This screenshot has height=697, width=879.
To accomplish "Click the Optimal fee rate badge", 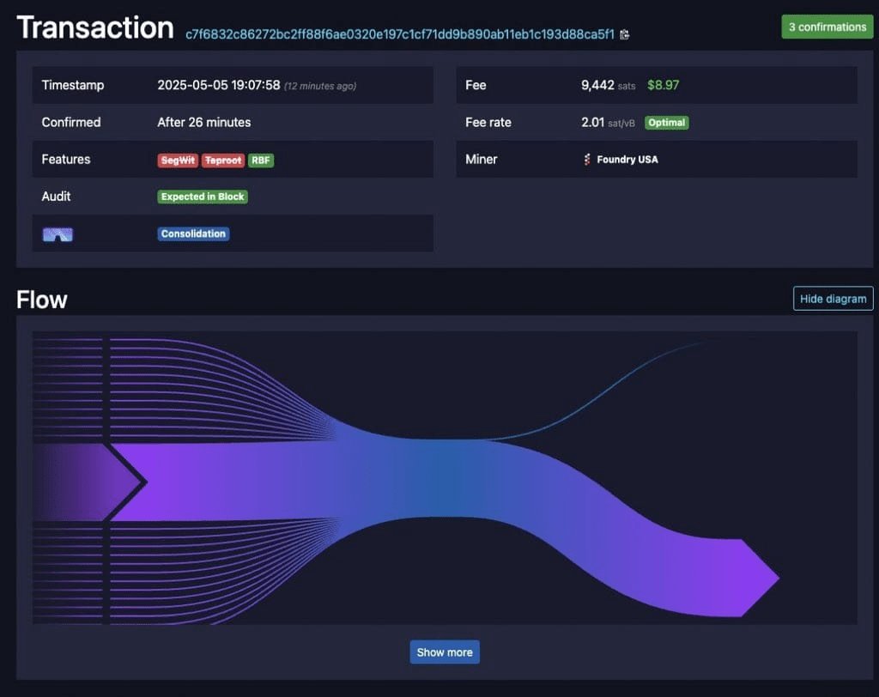I will click(x=666, y=123).
